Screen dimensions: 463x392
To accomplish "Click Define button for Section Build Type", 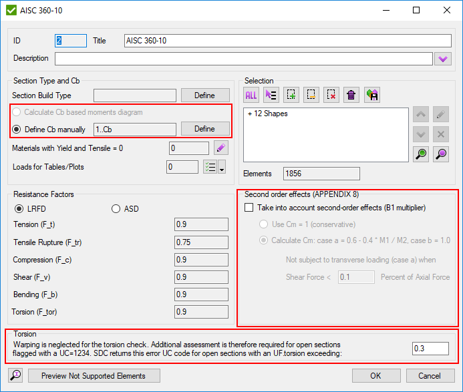I will (205, 95).
